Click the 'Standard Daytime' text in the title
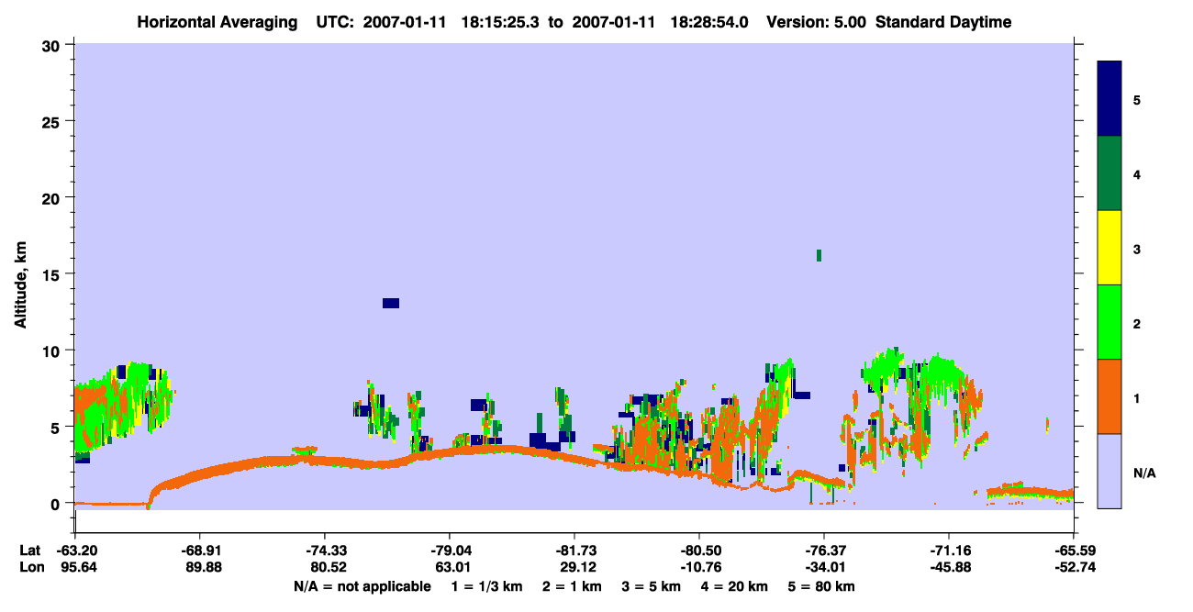 tap(943, 22)
